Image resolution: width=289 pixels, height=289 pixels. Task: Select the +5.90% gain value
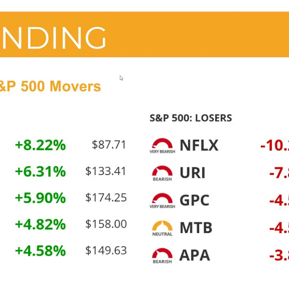tap(40, 198)
